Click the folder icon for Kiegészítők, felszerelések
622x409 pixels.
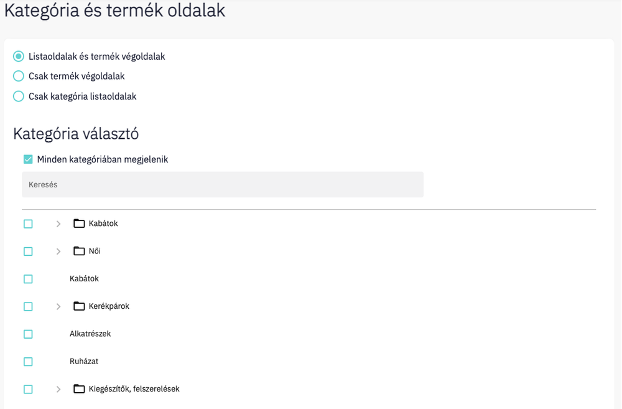point(78,388)
